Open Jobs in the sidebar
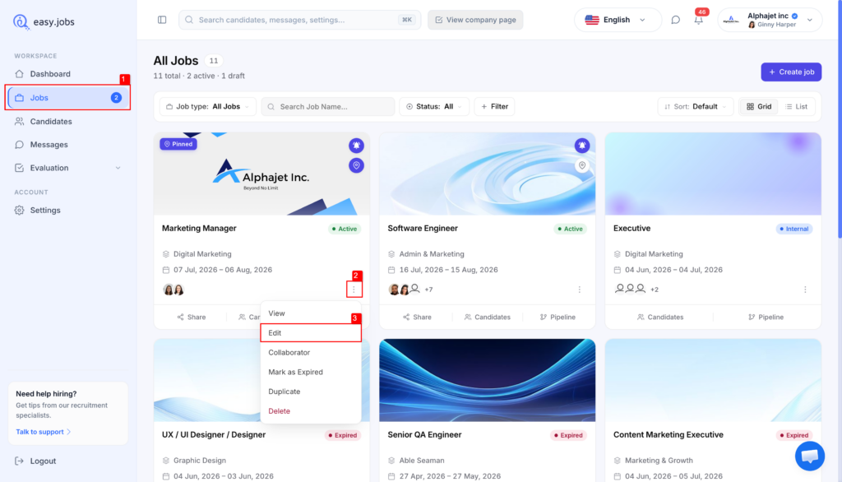The width and height of the screenshot is (842, 482). 68,98
